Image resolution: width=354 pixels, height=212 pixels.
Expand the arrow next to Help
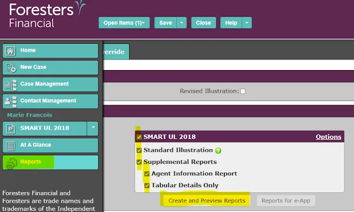tap(247, 23)
